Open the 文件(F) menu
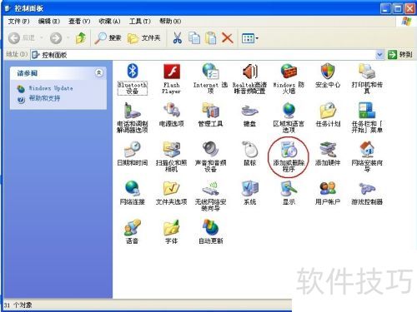Screen dimensions: 417x312 [x=18, y=21]
